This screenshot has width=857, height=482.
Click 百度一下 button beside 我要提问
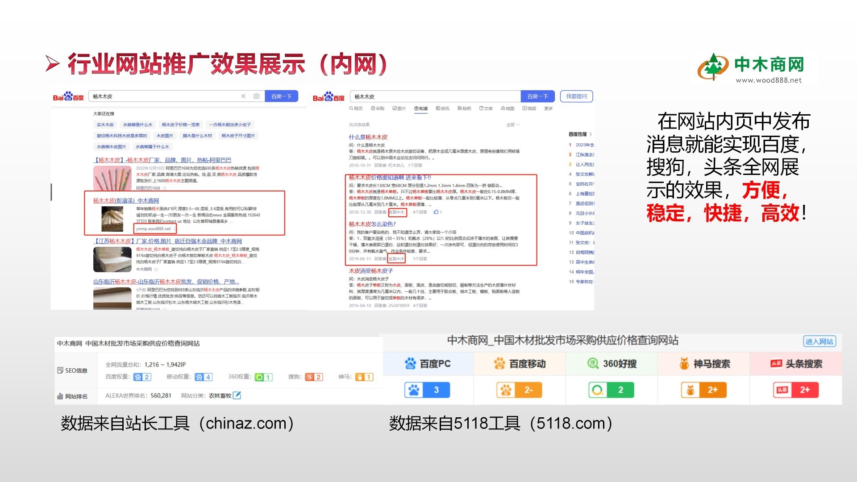coord(538,96)
